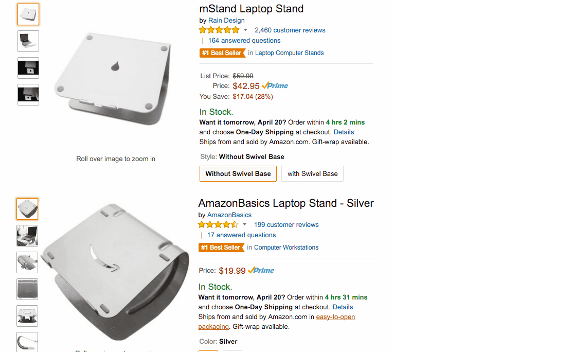This screenshot has height=352, width=573.
Task: Expand AmazonBasics star rating dropdown arrow
Action: click(x=244, y=224)
